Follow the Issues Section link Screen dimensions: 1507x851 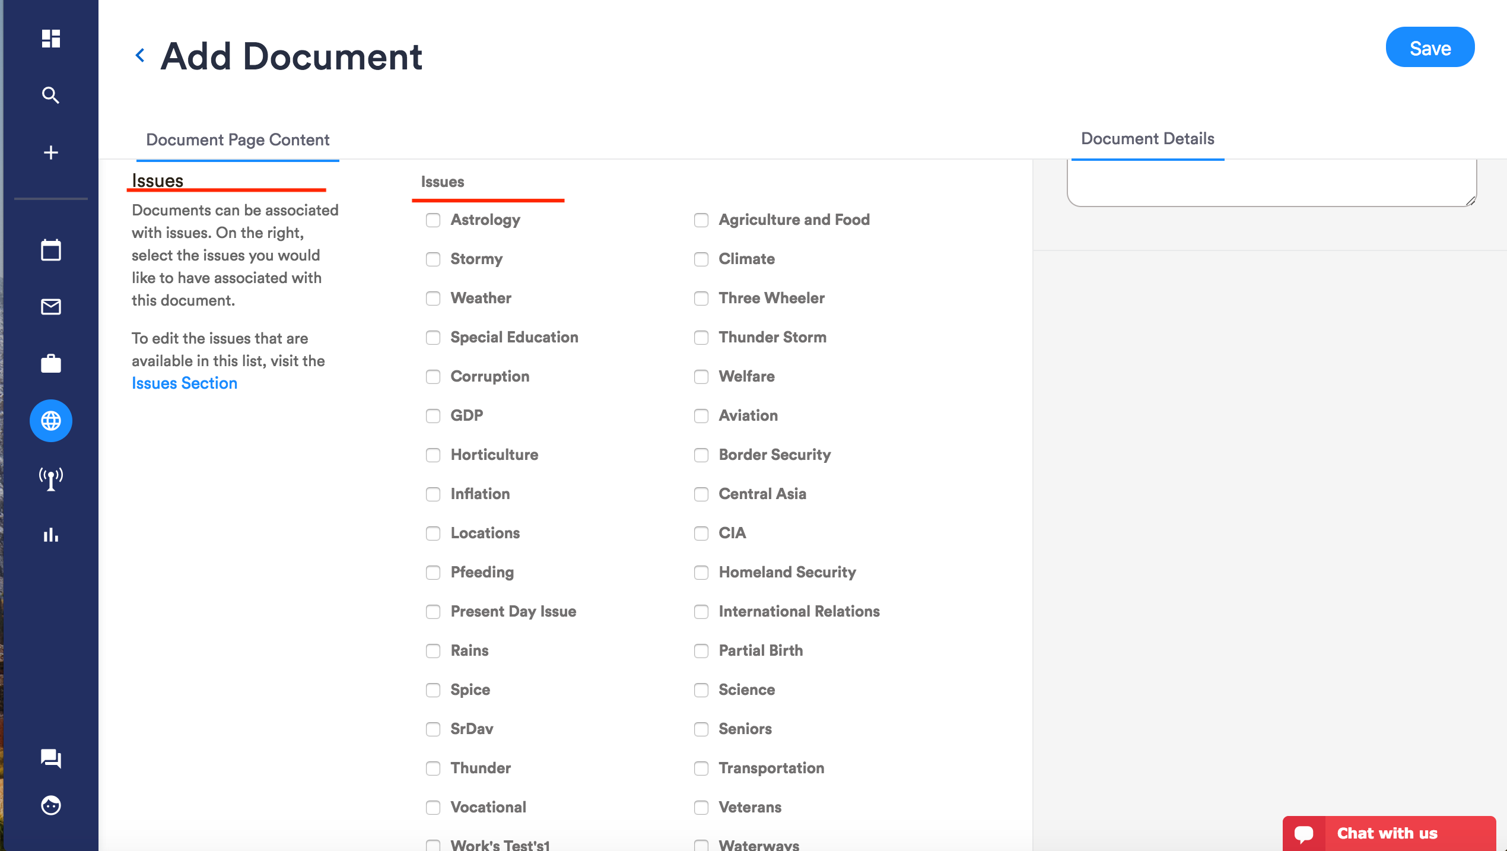click(185, 383)
